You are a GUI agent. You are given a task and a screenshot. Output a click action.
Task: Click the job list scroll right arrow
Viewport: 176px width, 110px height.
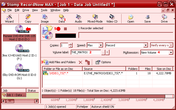point(36,101)
